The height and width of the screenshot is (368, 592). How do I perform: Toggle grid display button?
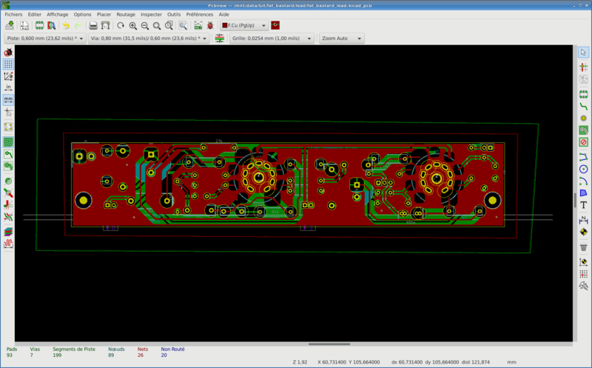[x=8, y=64]
